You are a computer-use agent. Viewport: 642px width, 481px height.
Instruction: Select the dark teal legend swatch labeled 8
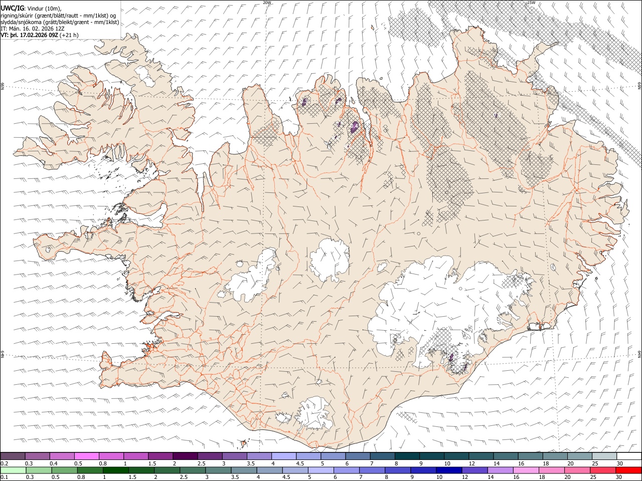[x=406, y=456]
